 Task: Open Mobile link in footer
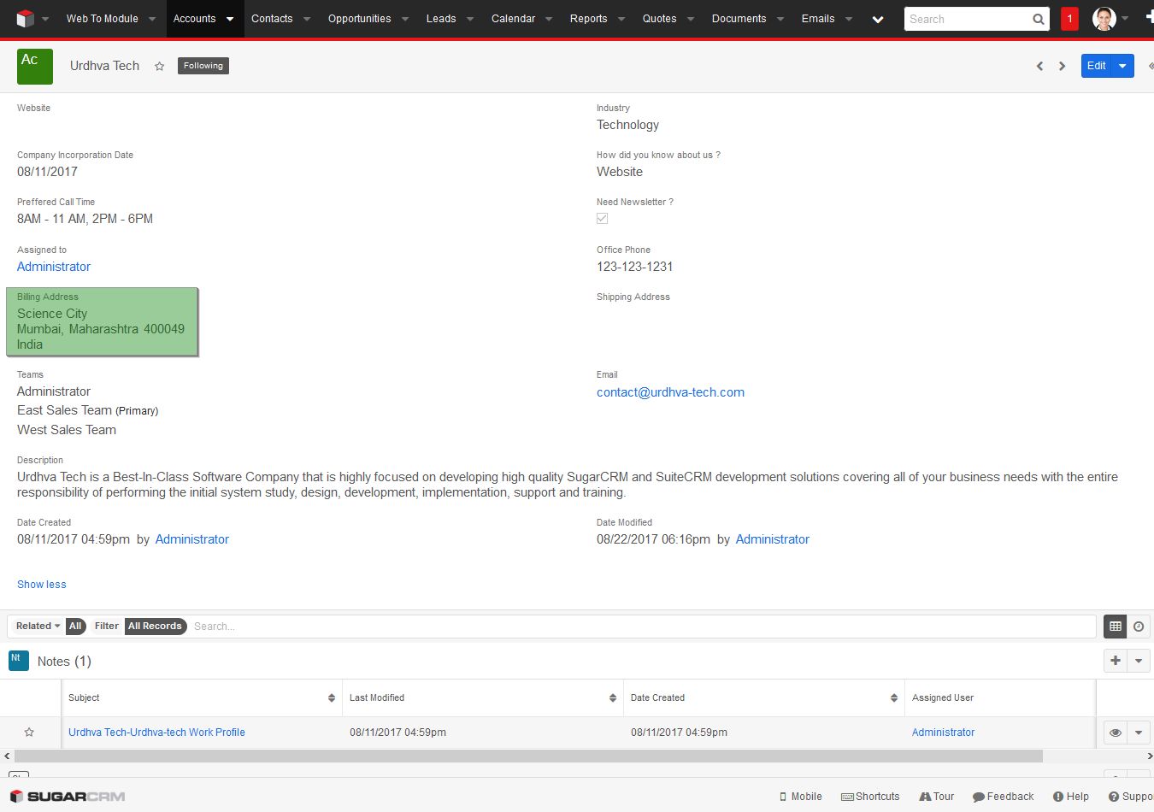[801, 797]
